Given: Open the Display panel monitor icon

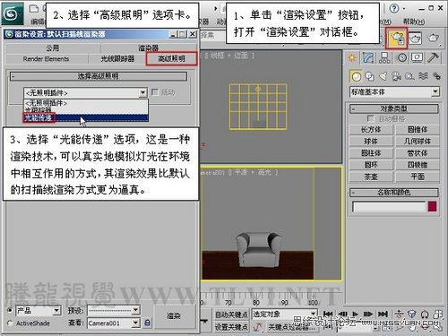Looking at the screenshot, I should tap(418, 57).
